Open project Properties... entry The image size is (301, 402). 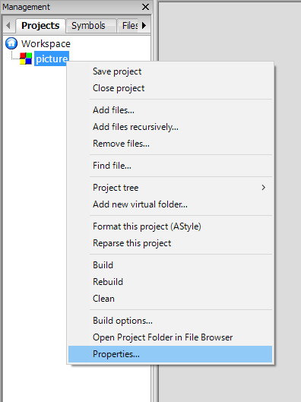[x=170, y=354]
